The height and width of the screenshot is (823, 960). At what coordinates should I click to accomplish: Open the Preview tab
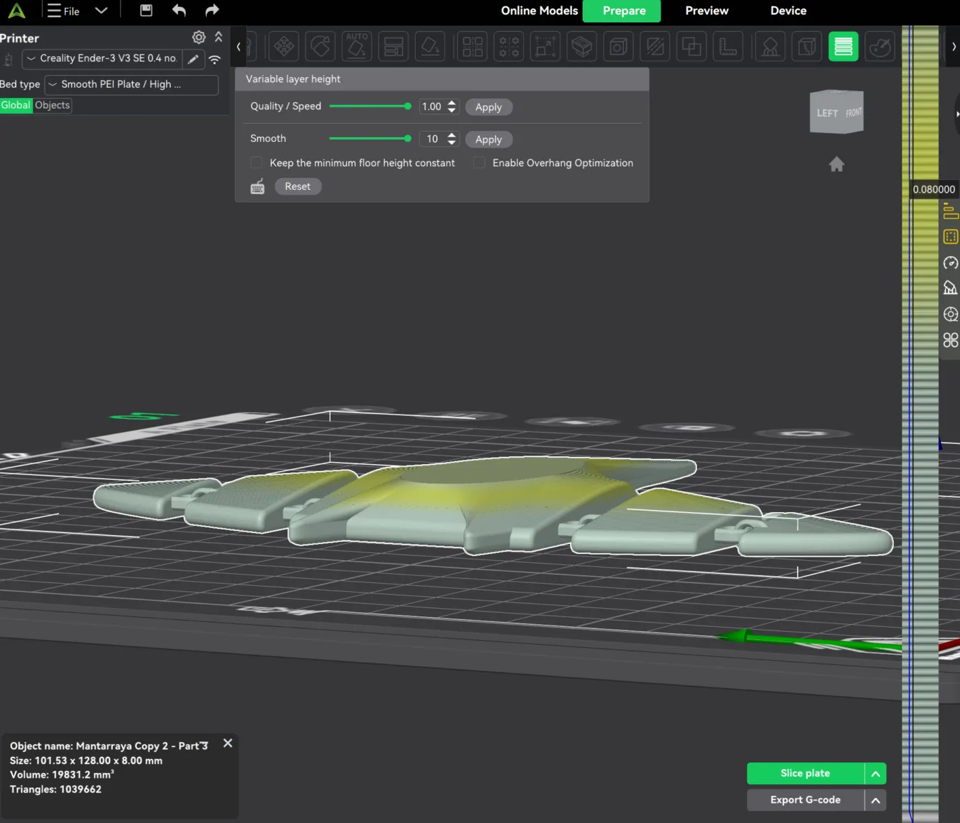click(x=707, y=10)
